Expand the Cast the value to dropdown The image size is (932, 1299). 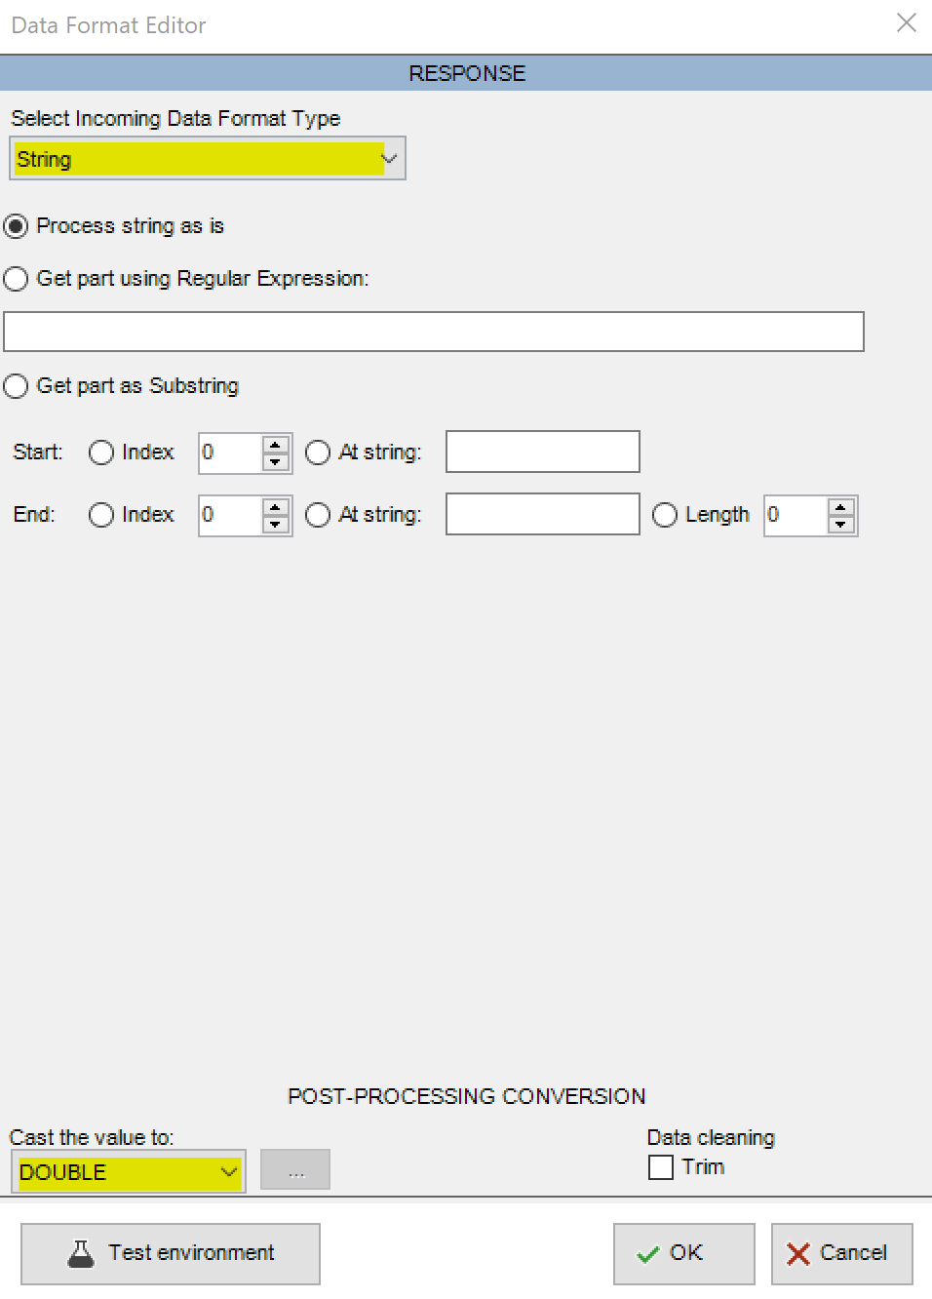pyautogui.click(x=229, y=1171)
